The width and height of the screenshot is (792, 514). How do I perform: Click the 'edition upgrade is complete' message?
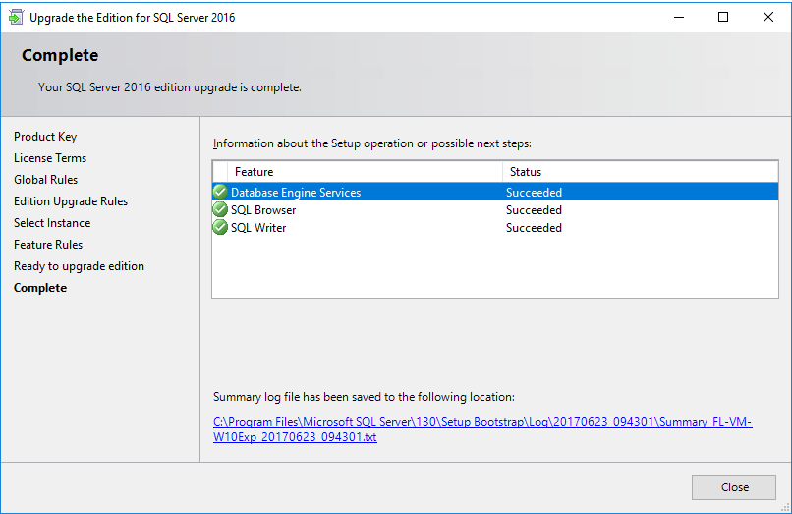coord(170,87)
